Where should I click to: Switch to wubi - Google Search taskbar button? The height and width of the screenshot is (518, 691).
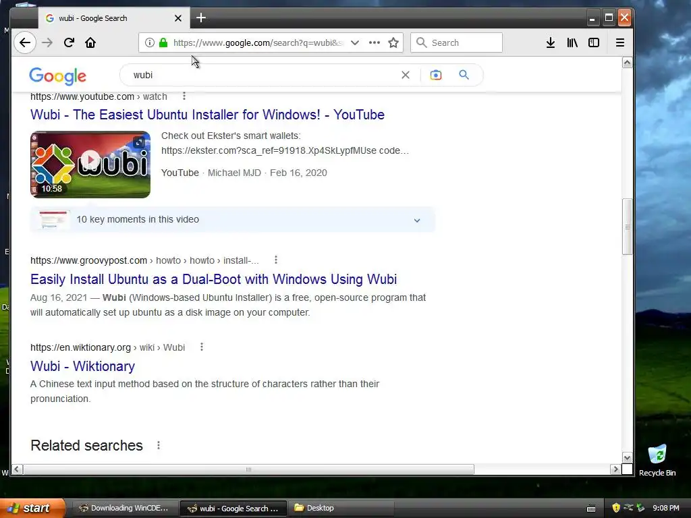233,508
